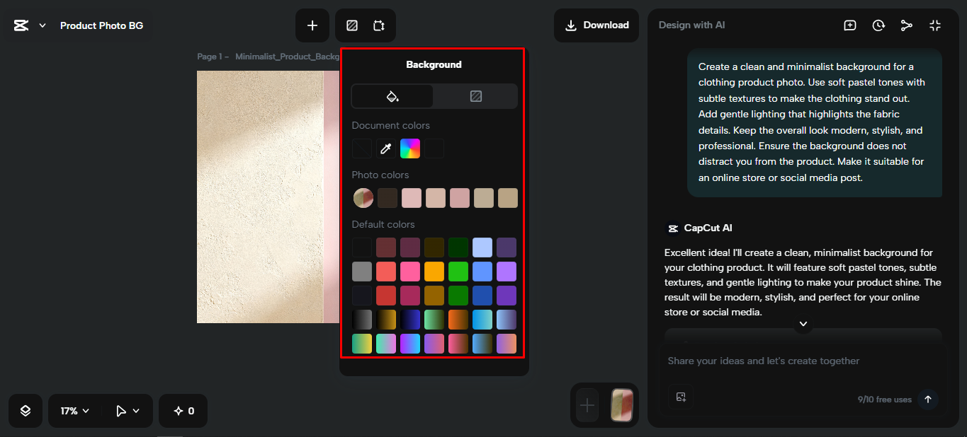Open the cursor tool dropdown at bottom
The image size is (967, 437).
(x=125, y=411)
